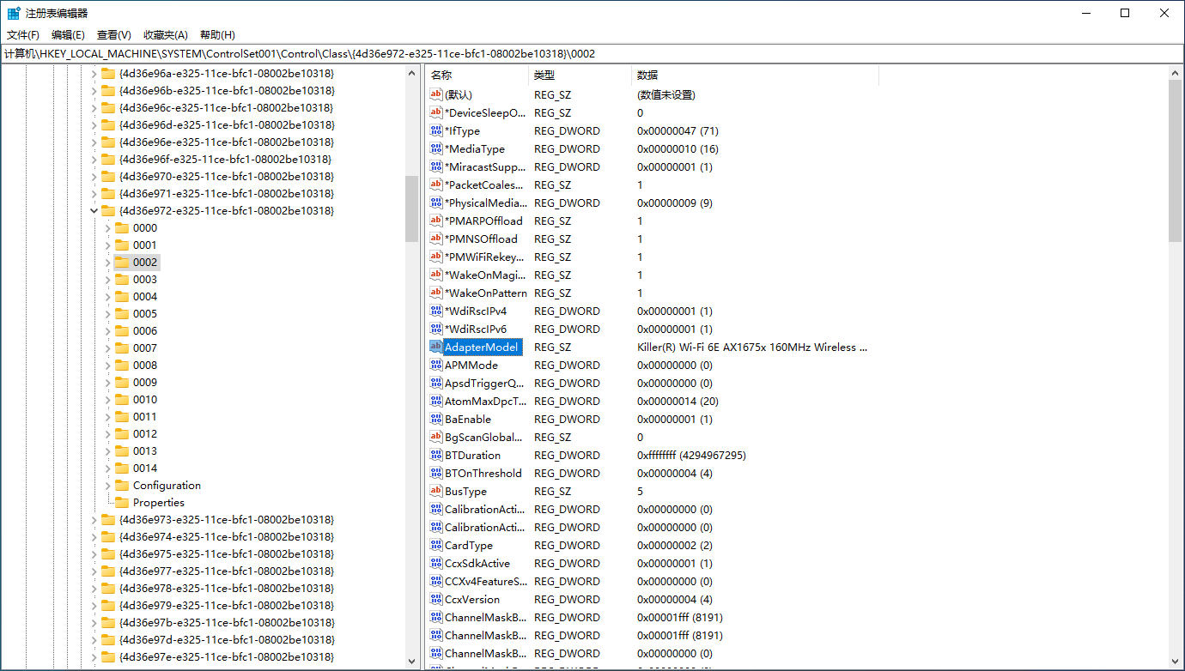The height and width of the screenshot is (671, 1185).
Task: Expand subkey 0014 arrow
Action: [x=107, y=468]
